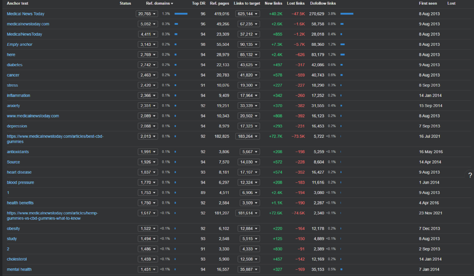Screen dimensions: 474x276
Task: Sort by First seen column header
Action: click(428, 3)
